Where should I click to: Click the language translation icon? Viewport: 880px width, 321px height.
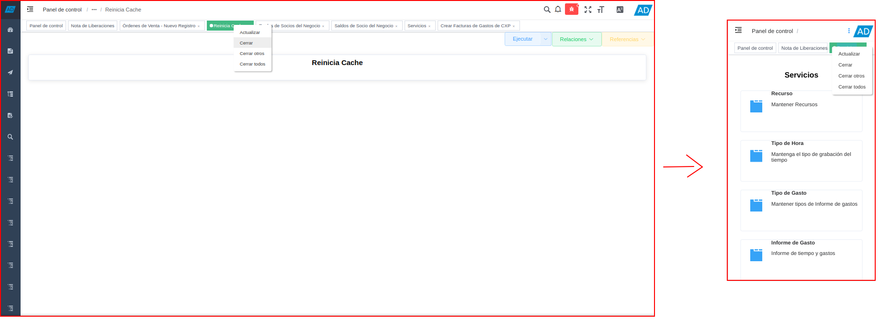(x=620, y=10)
